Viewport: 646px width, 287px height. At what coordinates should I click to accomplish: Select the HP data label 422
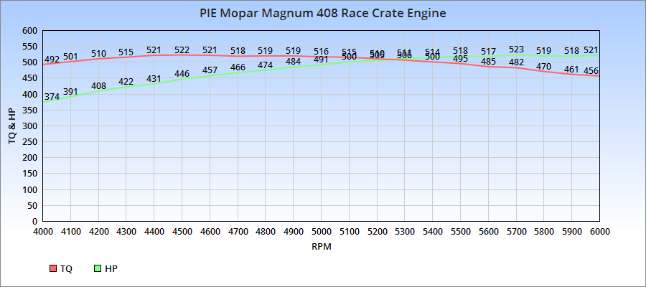point(126,82)
